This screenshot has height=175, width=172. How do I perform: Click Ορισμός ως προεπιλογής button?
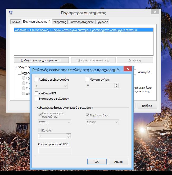93,60
